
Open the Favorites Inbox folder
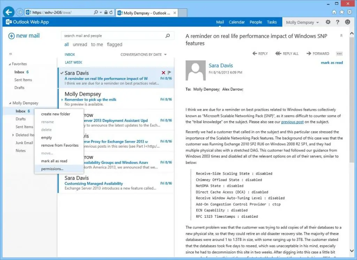[21, 72]
